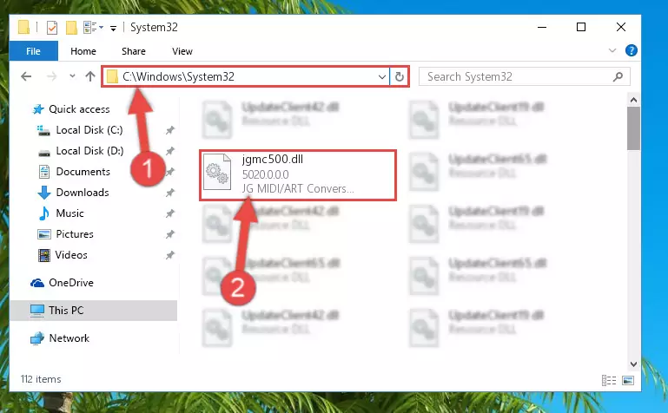Click the Back navigation arrow

(x=26, y=76)
